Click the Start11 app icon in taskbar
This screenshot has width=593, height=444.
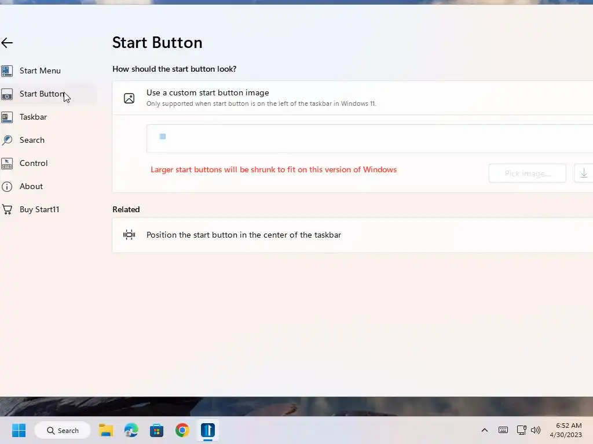click(208, 430)
